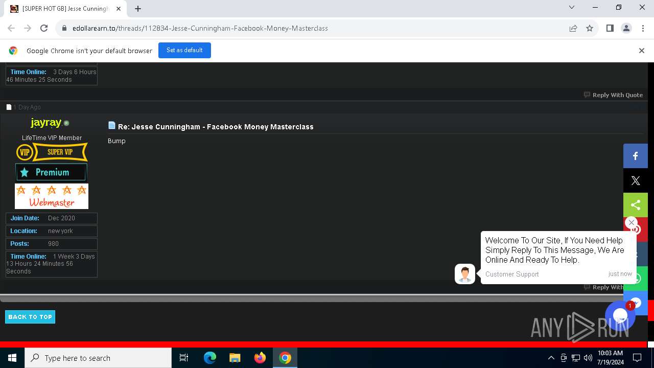Viewport: 654px width, 368px height.
Task: Click the post status icon next to 1 Day Ago
Action: 9,107
